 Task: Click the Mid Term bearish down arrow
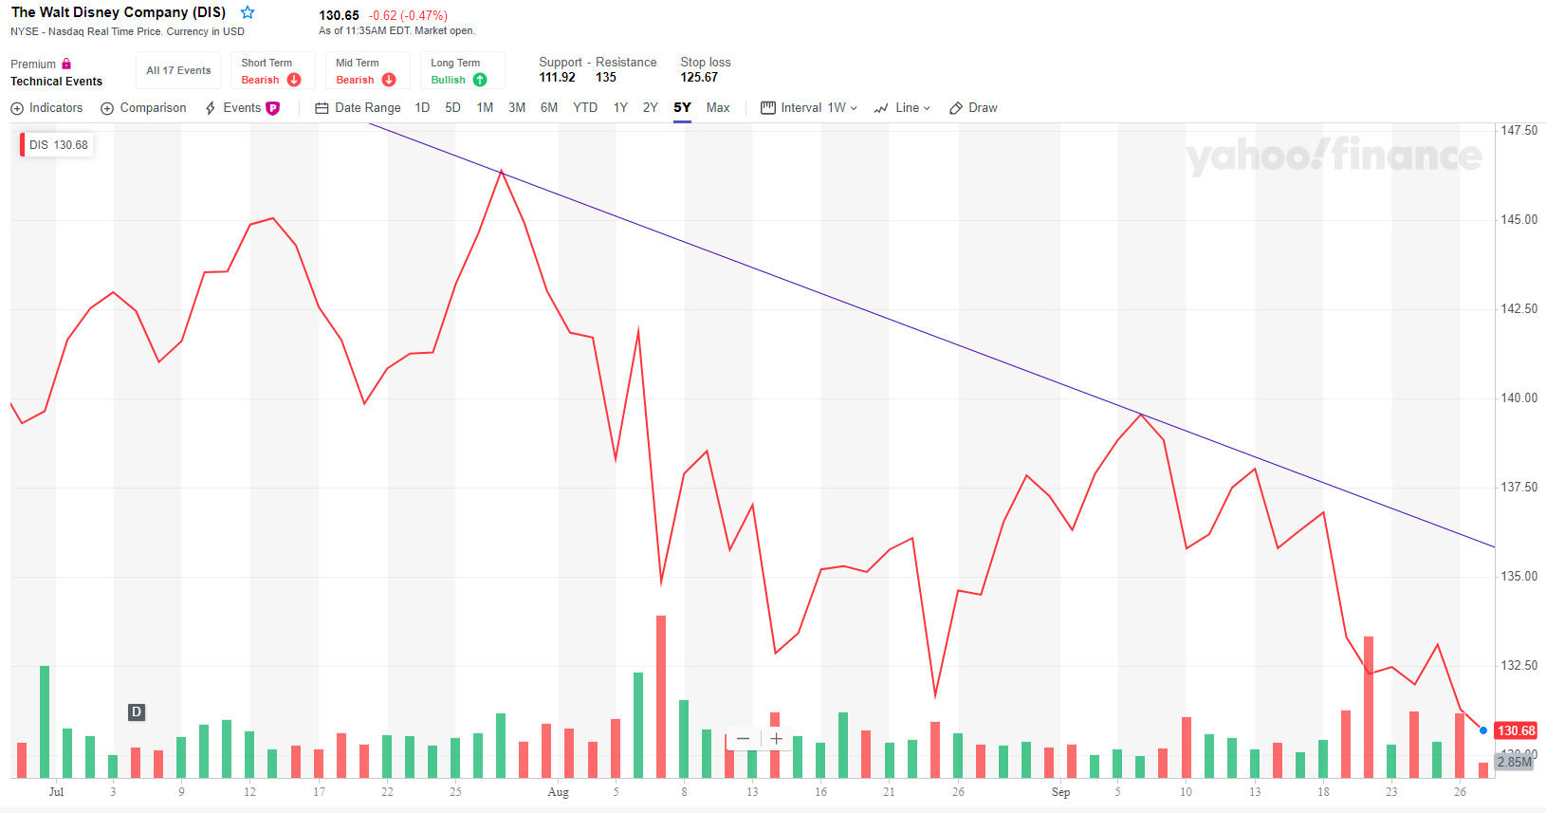pos(389,80)
